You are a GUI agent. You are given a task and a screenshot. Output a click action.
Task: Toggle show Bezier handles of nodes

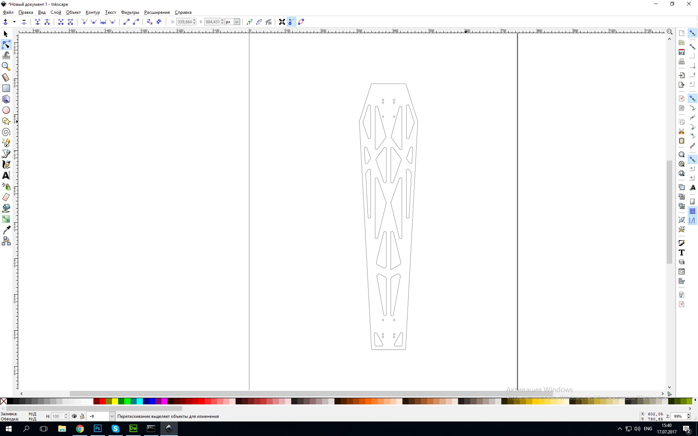tap(291, 22)
